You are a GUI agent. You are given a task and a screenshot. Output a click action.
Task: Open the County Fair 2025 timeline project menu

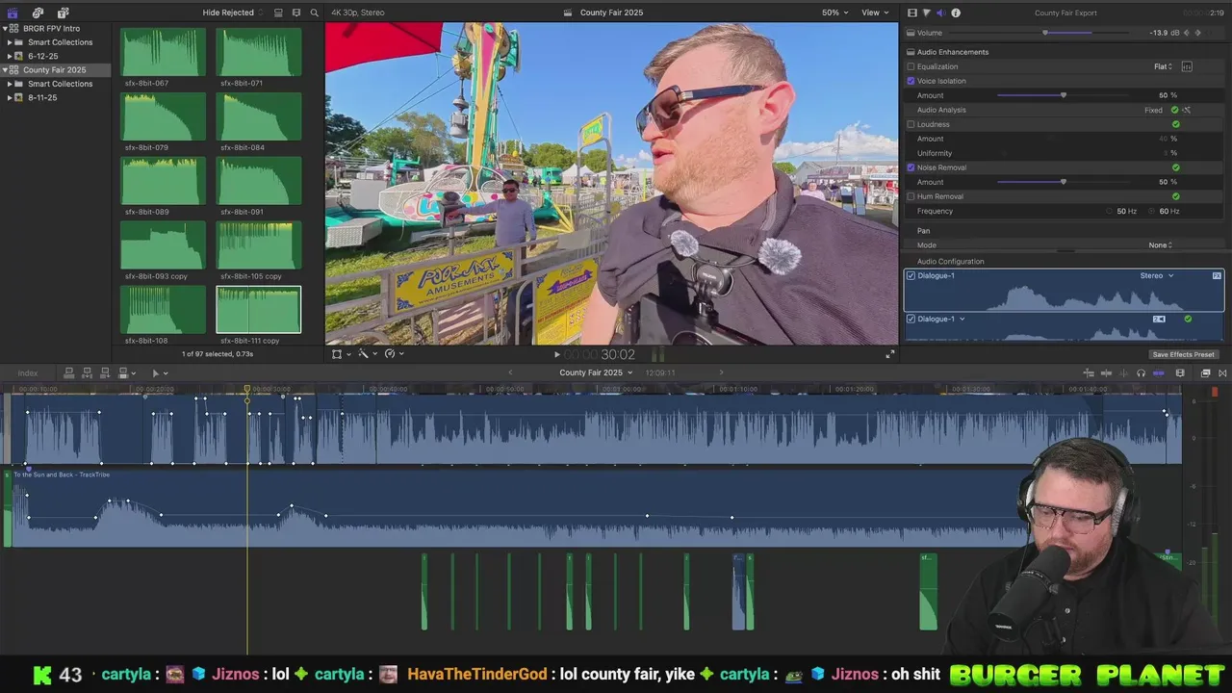point(597,372)
